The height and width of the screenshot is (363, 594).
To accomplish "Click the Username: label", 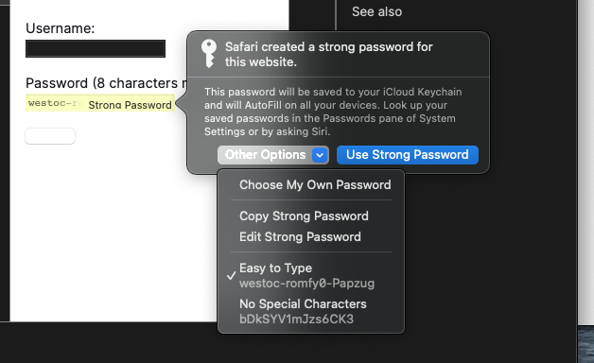I will click(x=61, y=28).
